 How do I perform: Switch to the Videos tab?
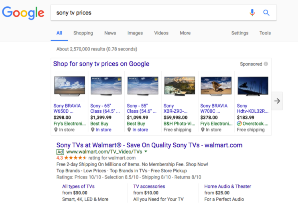[x=161, y=33]
